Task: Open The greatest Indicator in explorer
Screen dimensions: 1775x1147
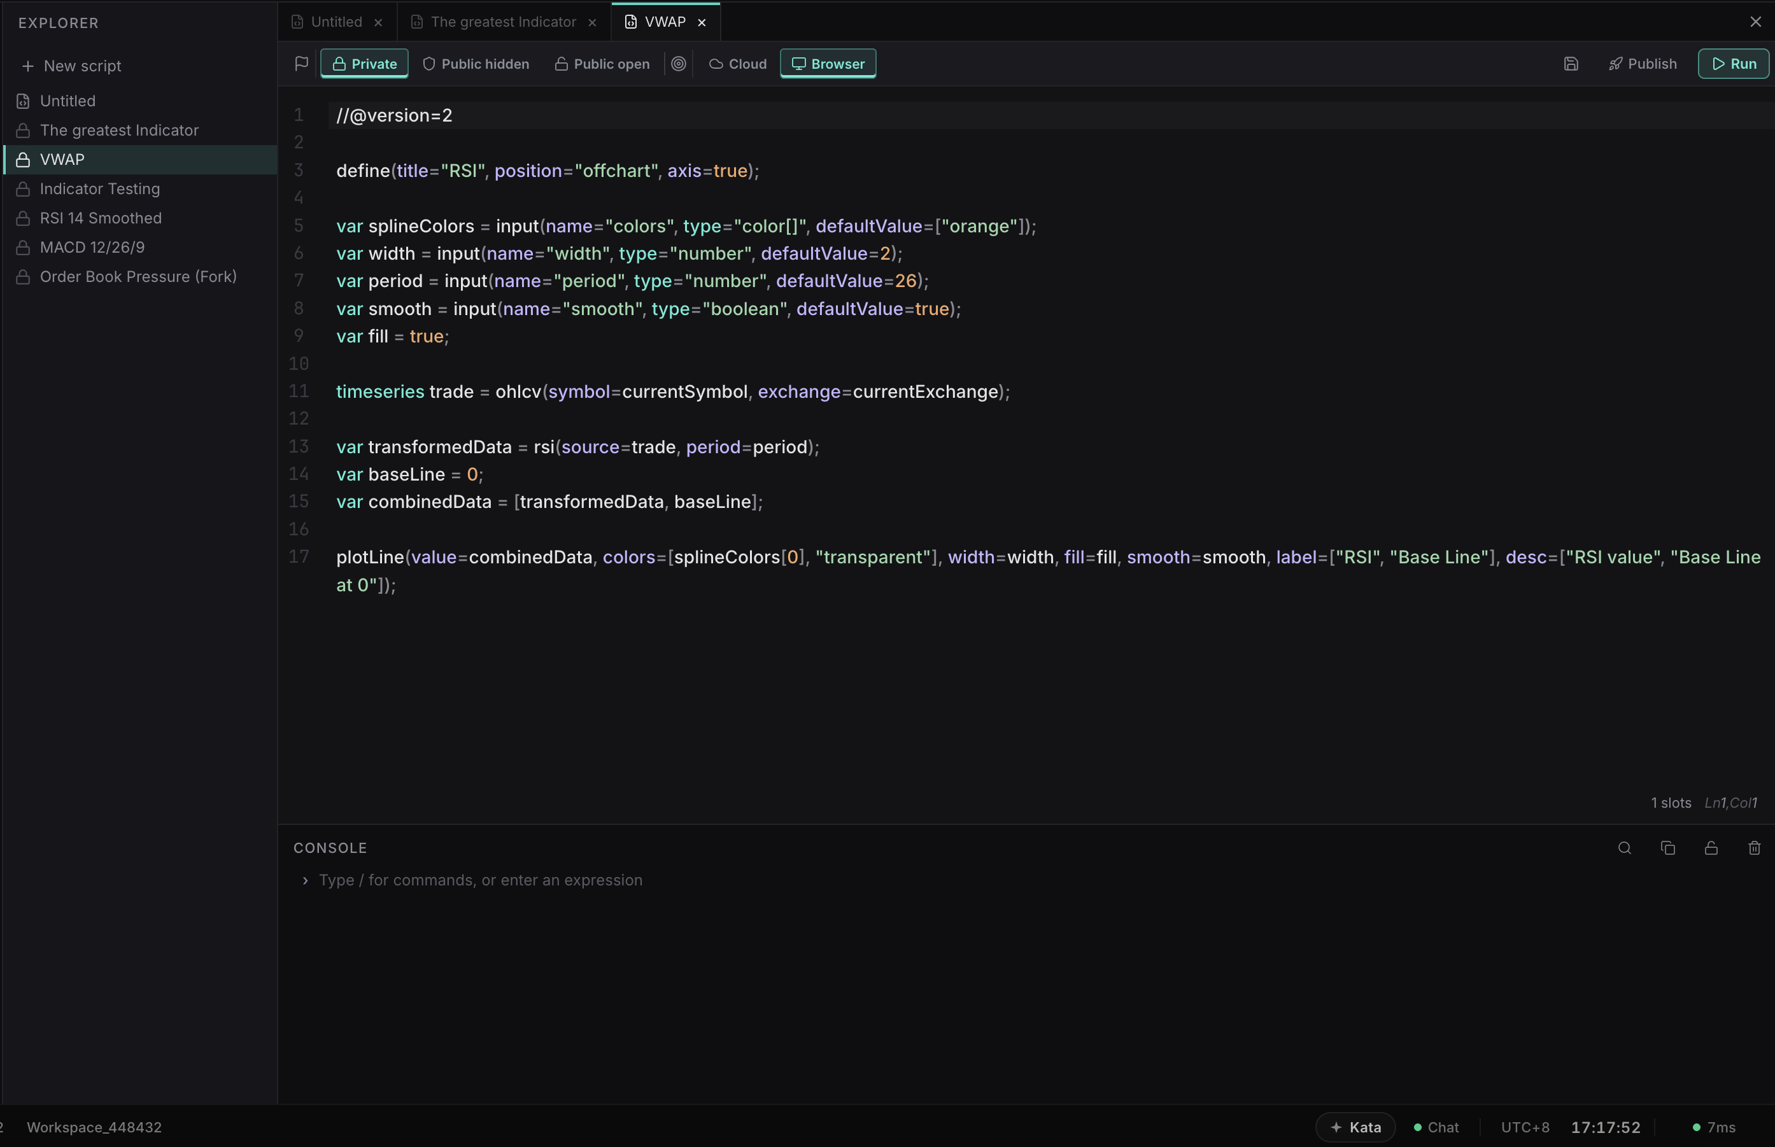Action: (140, 130)
